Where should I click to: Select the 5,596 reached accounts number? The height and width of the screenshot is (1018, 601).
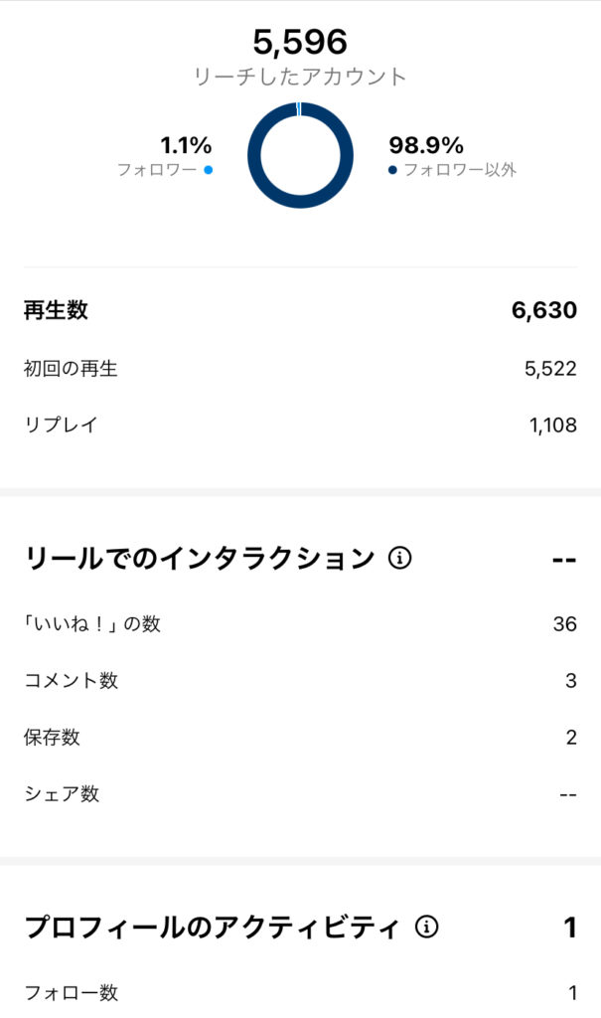click(300, 42)
